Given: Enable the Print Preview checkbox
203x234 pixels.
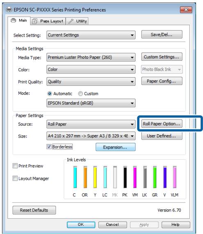Looking at the screenshot, I should 15,166.
